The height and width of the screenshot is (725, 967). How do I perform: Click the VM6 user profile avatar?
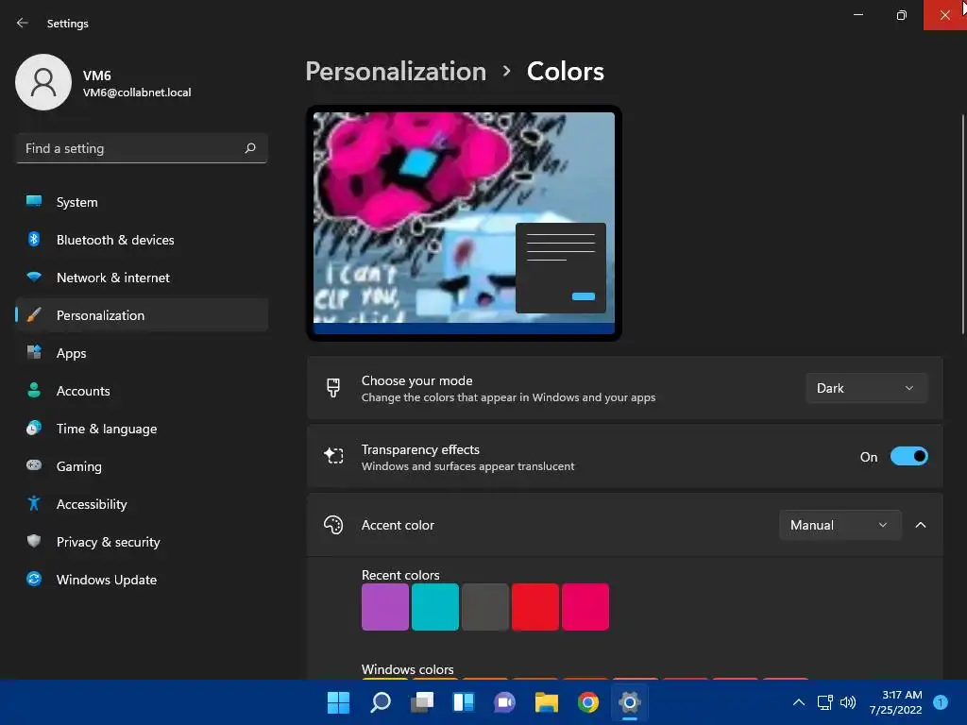point(43,82)
